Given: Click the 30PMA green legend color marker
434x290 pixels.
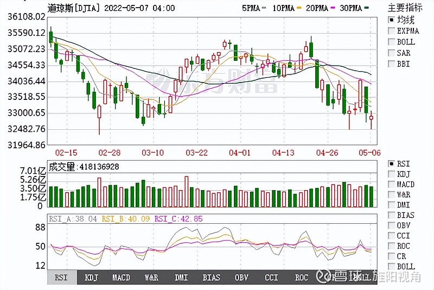Looking at the screenshot, I should pos(367,8).
